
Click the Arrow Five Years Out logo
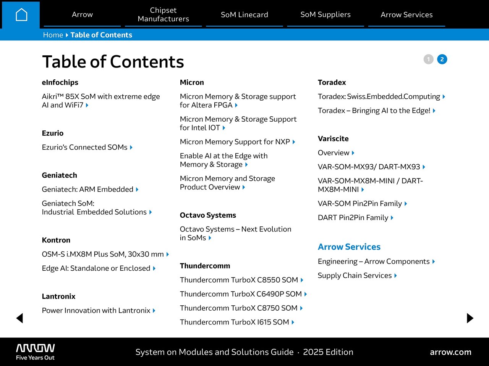coord(35,352)
